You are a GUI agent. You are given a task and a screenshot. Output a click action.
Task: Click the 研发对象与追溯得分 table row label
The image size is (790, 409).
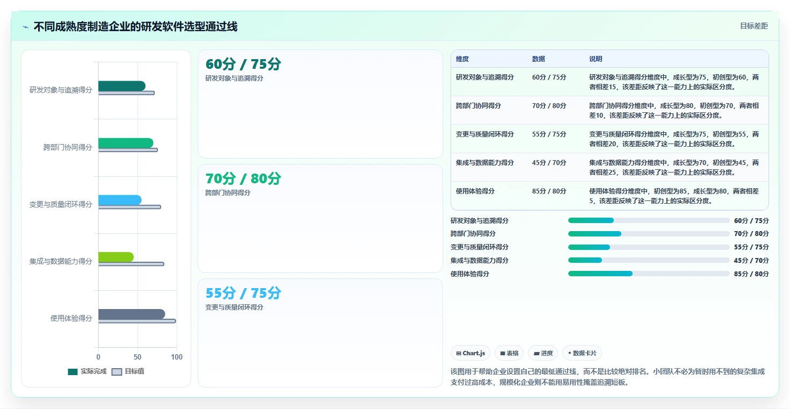coord(485,77)
